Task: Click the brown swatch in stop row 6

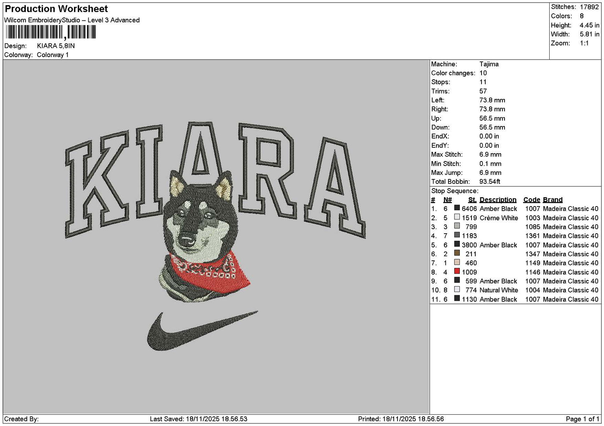Action: coord(457,254)
